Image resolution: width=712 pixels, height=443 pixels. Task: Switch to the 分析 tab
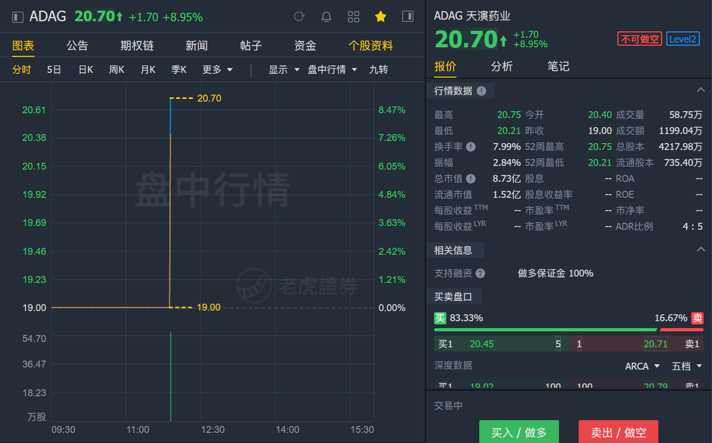(x=502, y=66)
